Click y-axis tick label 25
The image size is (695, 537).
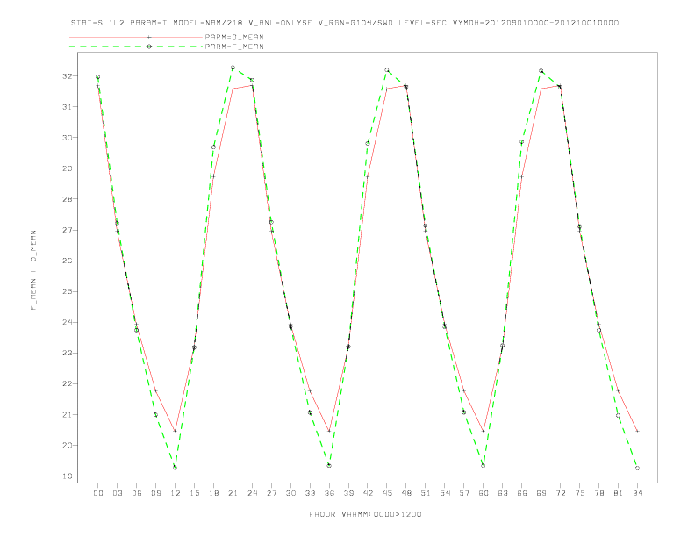(68, 291)
